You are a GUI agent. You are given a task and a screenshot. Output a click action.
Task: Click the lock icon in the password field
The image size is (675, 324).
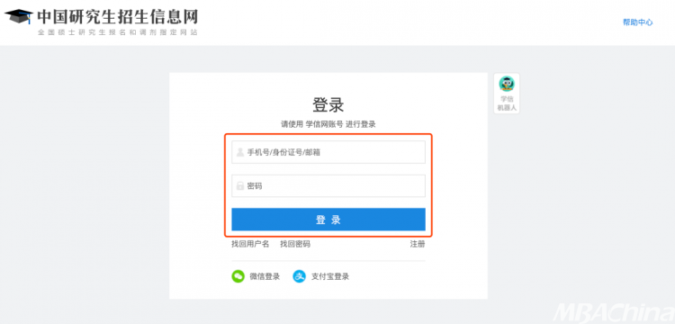click(240, 186)
